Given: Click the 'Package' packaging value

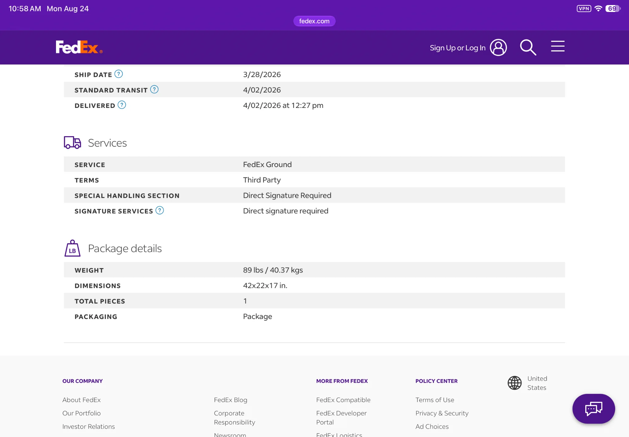Looking at the screenshot, I should (258, 317).
